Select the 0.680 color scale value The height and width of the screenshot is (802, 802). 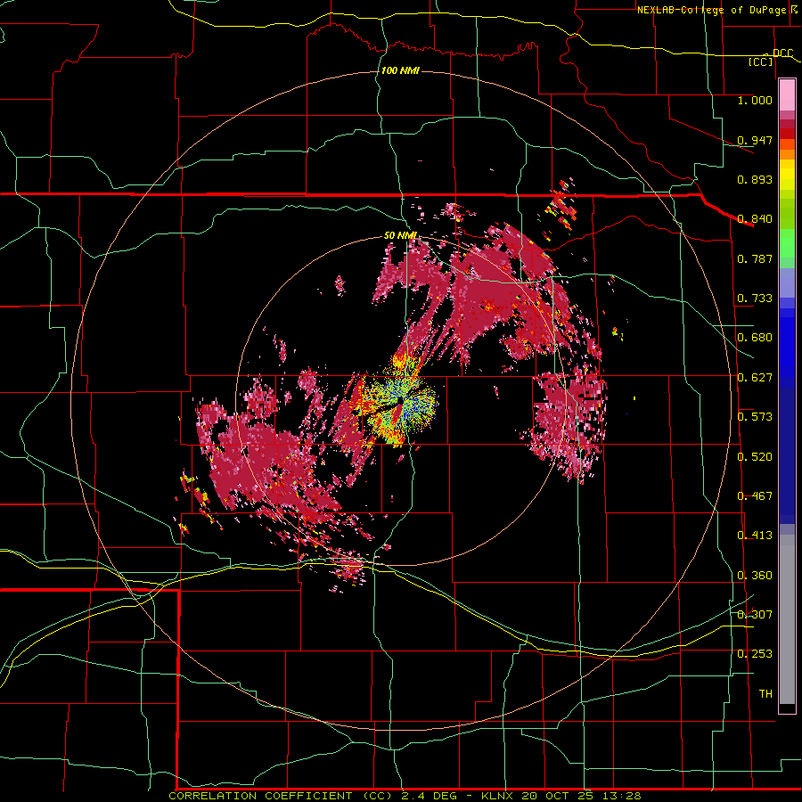755,337
